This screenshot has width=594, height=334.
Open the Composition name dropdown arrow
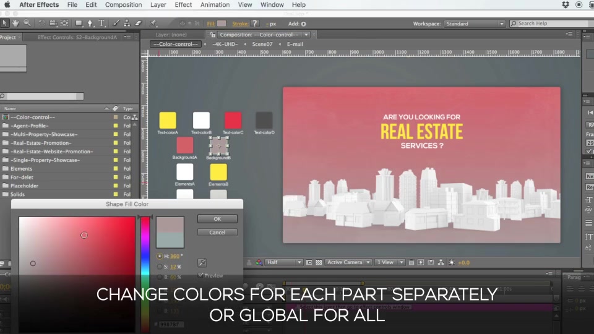306,35
